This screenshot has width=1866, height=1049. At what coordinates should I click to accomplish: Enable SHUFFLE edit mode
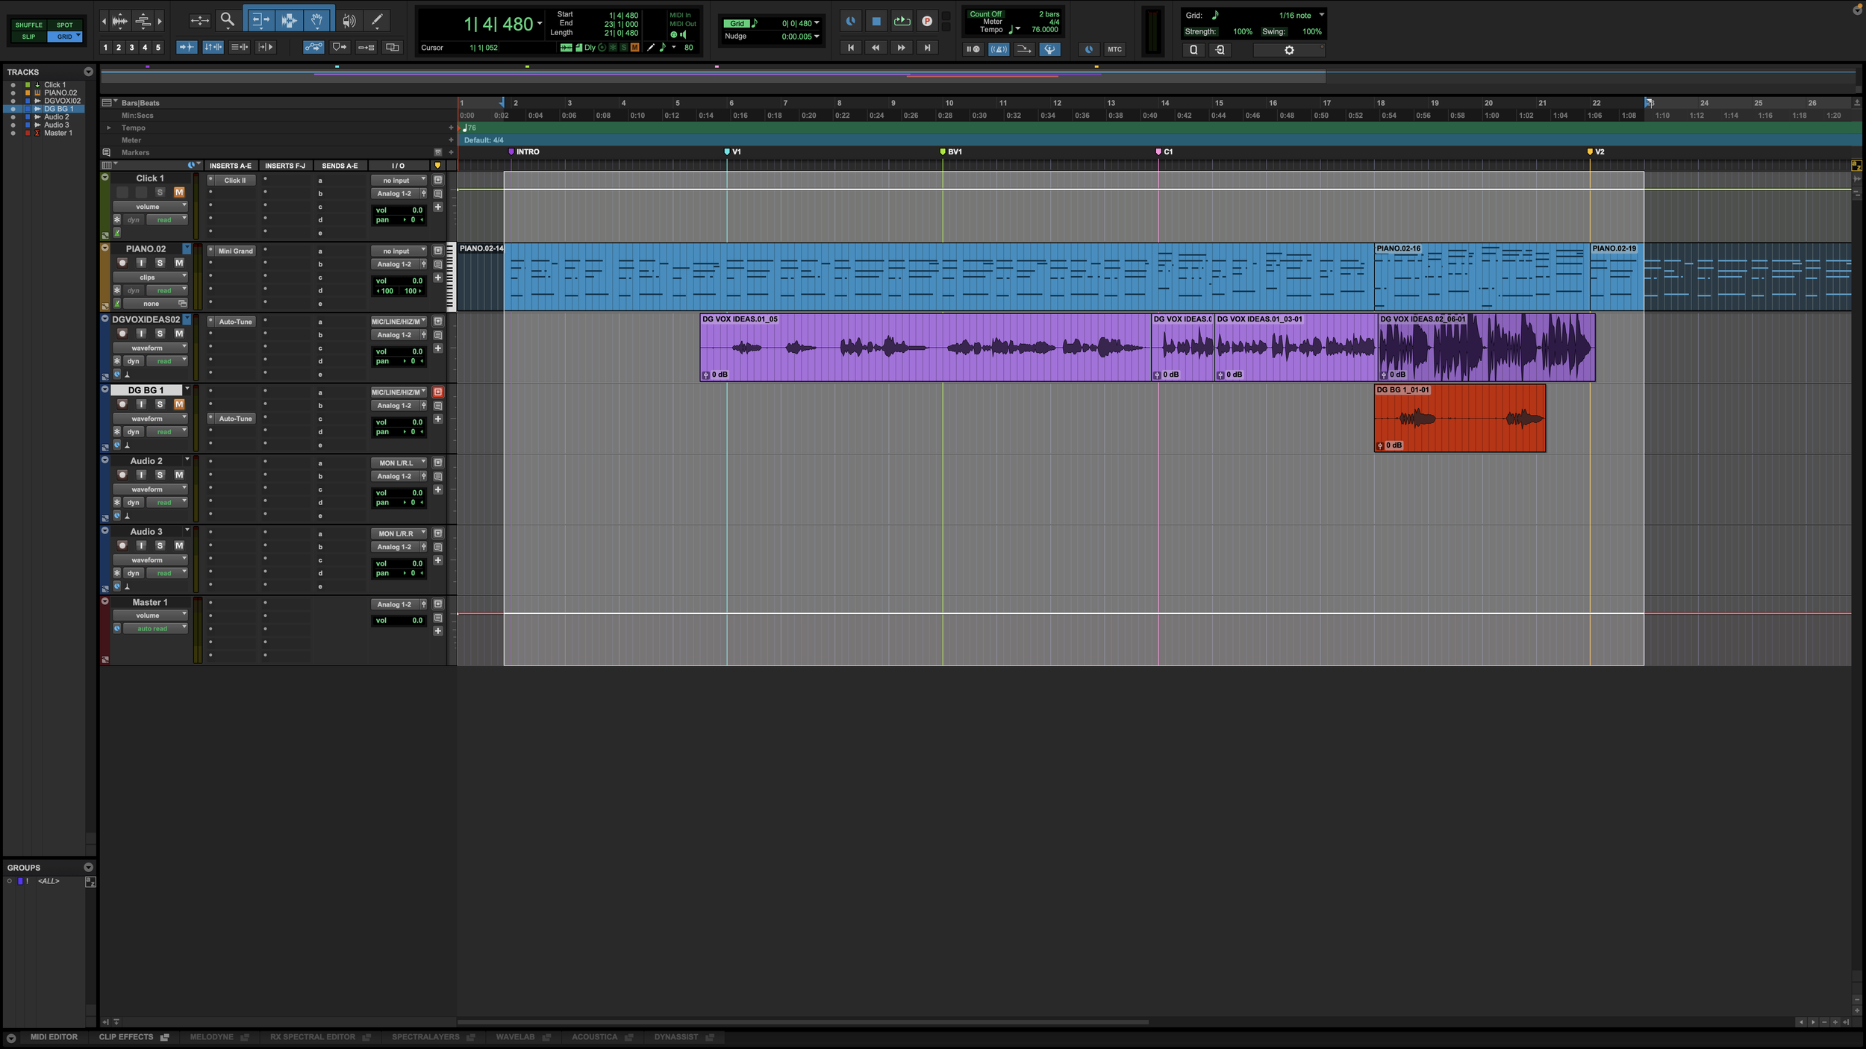[28, 25]
